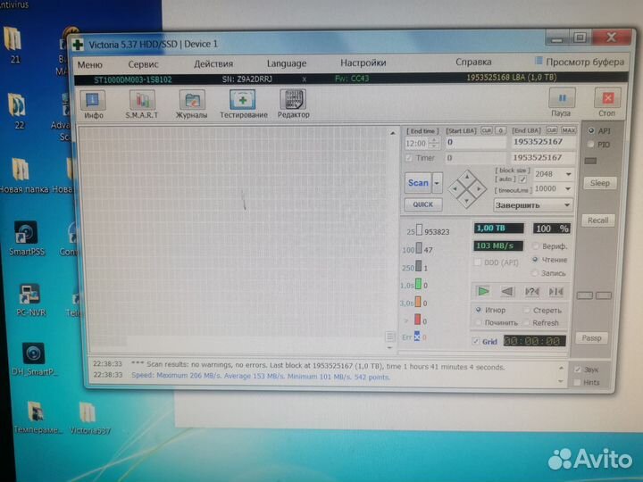Click the CUR button next to Start LBA
Viewport: 643px width, 482px height.
tap(487, 130)
